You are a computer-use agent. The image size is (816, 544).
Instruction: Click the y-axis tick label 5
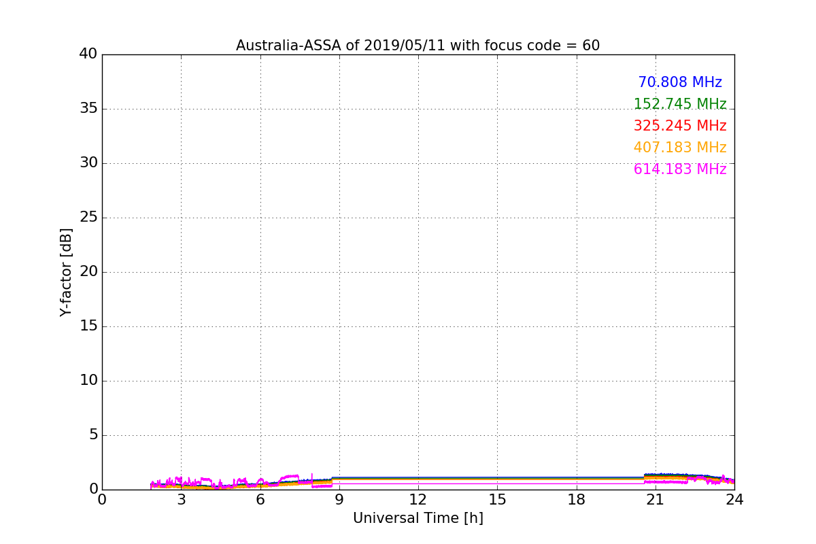(x=92, y=435)
